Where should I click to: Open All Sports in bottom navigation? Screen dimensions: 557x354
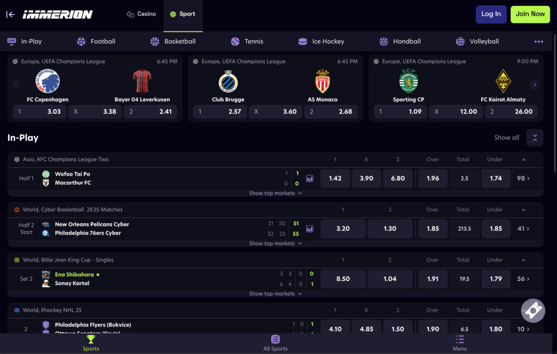click(x=275, y=343)
